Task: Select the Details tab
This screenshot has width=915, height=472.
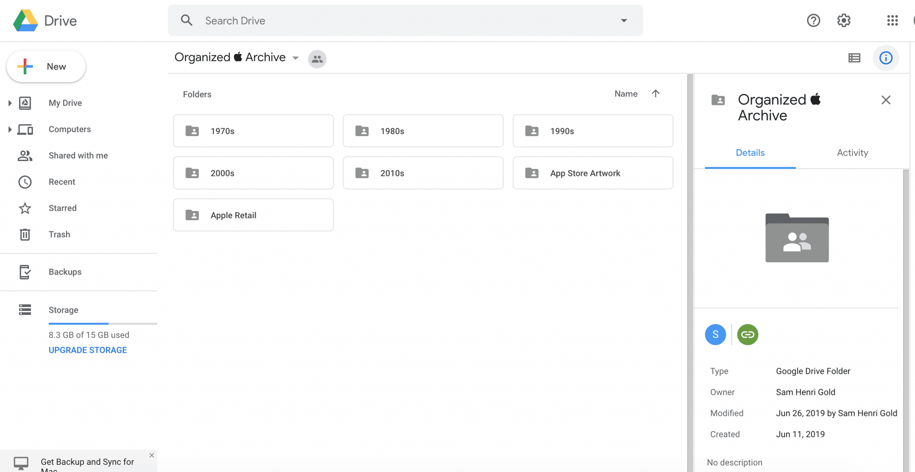Action: [750, 153]
